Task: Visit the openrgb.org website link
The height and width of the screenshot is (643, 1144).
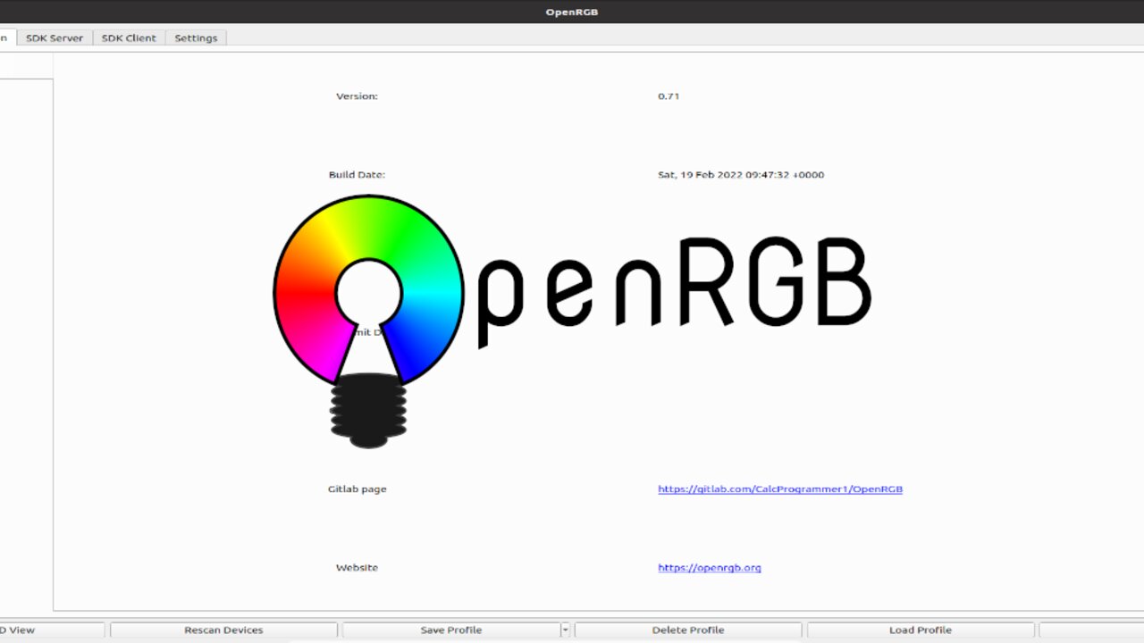Action: (x=710, y=568)
